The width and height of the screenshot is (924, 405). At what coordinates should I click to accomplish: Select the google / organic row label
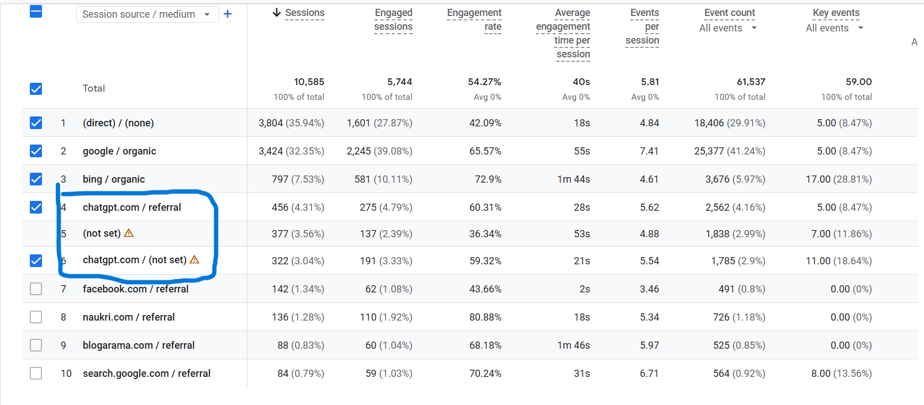click(119, 151)
